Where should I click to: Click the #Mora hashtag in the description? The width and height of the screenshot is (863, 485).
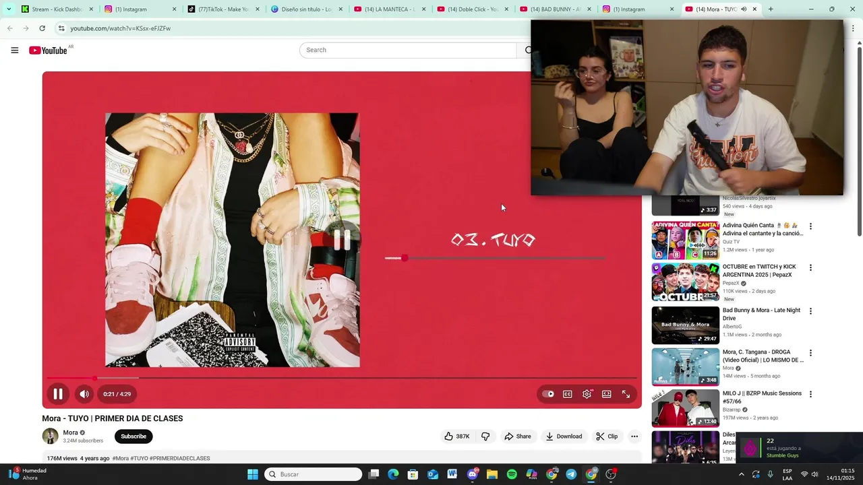point(121,459)
